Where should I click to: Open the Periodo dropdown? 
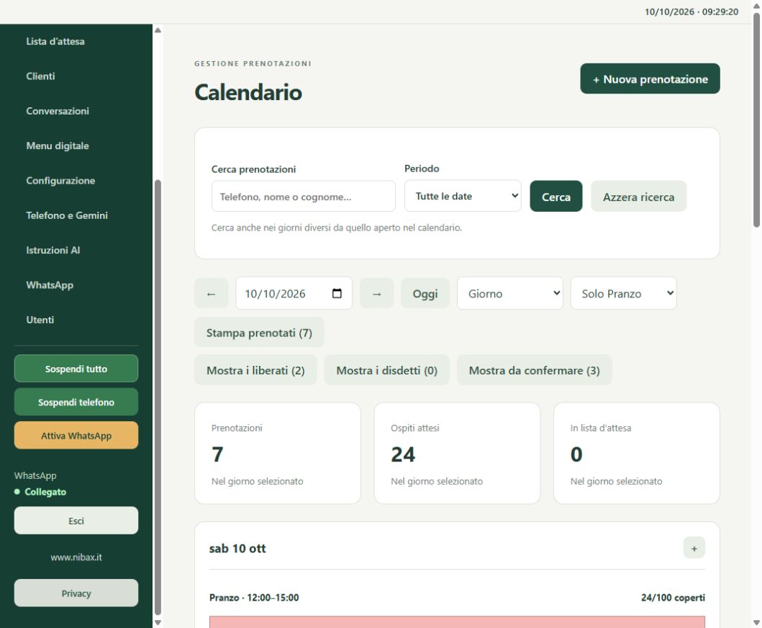(463, 196)
